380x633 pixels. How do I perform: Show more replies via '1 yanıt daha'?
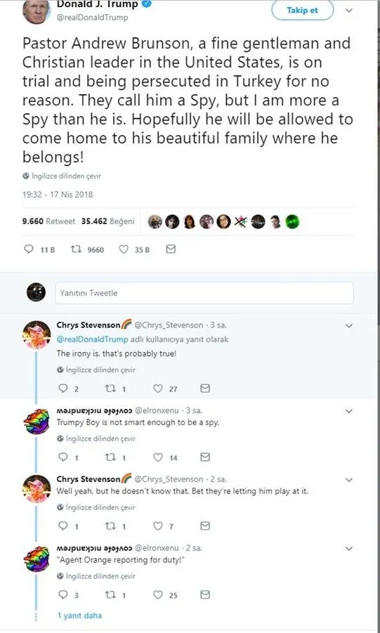[79, 615]
